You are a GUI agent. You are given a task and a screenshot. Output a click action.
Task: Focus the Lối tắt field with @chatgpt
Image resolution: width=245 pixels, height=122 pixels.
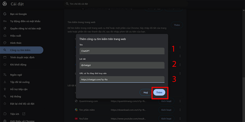pyautogui.click(x=122, y=65)
